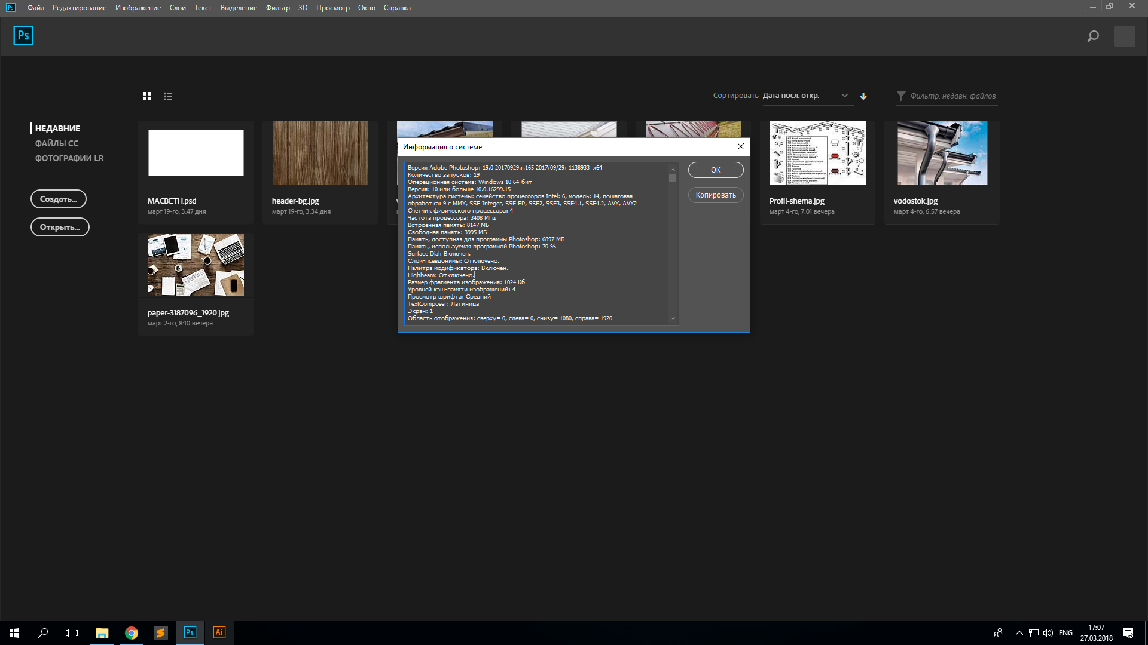This screenshot has width=1148, height=645.
Task: Open the Окно menu
Action: coord(367,8)
